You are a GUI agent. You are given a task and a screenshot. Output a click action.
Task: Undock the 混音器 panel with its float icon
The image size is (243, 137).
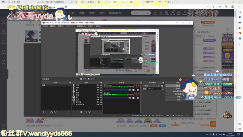[141, 83]
